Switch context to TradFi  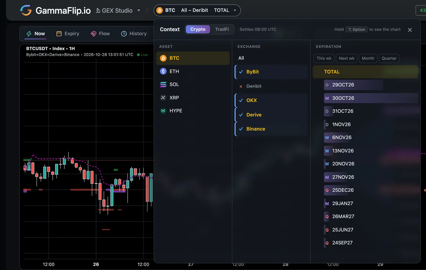pos(222,29)
